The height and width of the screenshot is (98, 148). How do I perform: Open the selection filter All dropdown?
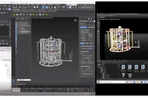tap(30, 7)
